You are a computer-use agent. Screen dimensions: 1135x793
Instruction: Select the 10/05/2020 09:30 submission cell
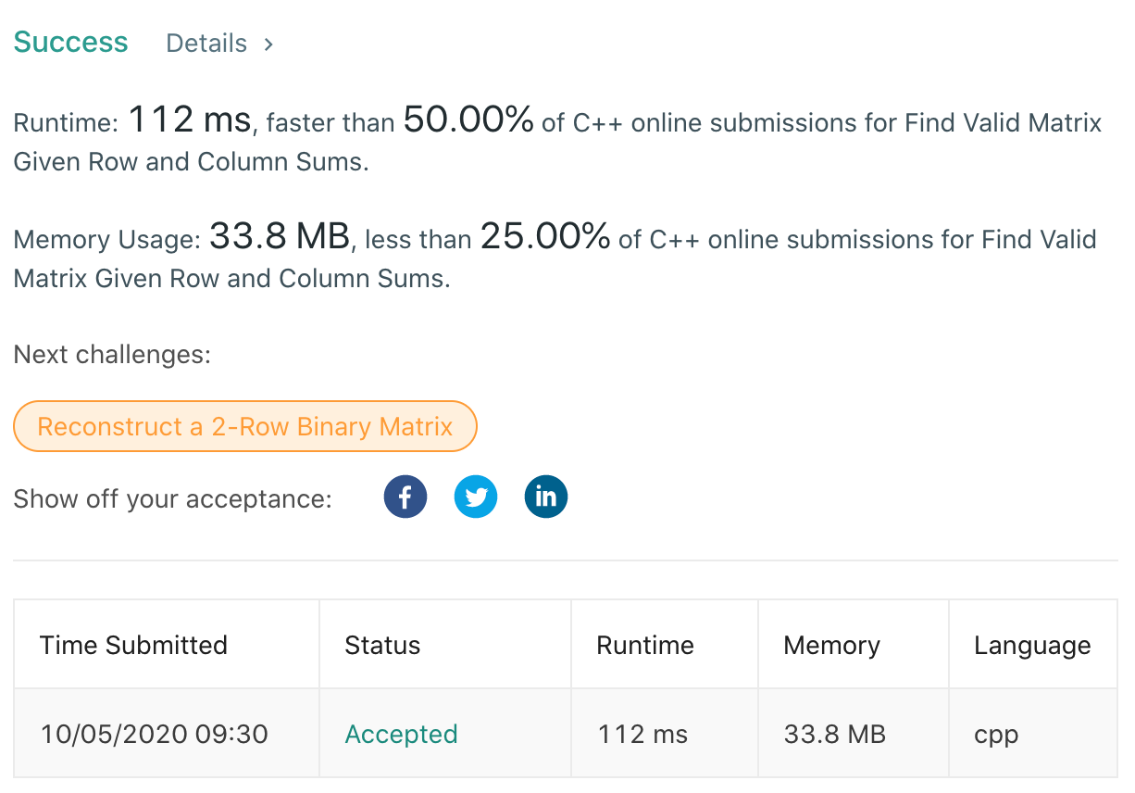point(155,735)
